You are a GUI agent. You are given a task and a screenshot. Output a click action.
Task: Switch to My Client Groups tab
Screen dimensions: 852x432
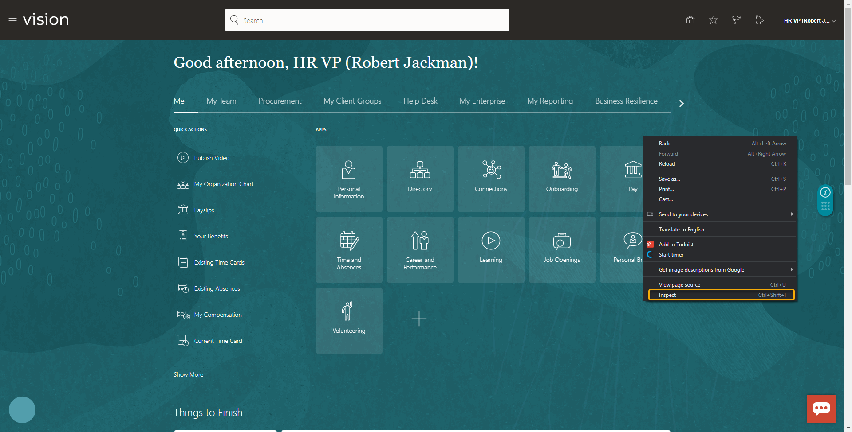tap(352, 101)
